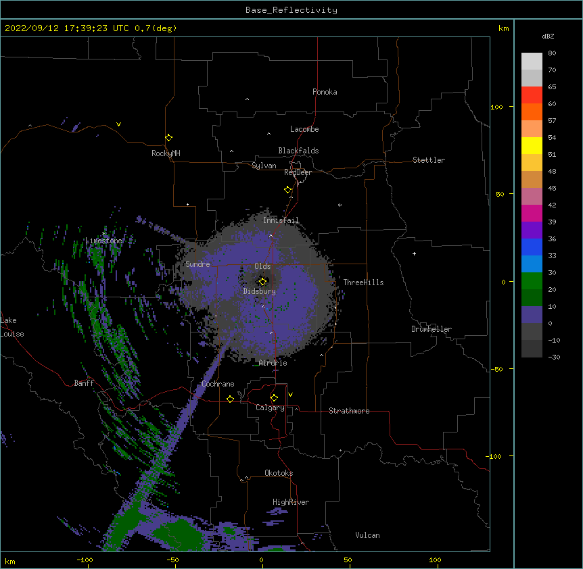Select the red 65 dBZ legend color
The height and width of the screenshot is (569, 583).
point(532,95)
